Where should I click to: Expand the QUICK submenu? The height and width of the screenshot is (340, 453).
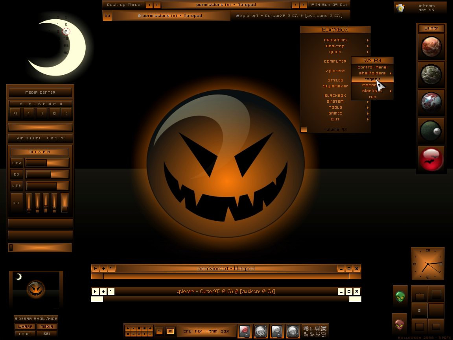tap(335, 52)
